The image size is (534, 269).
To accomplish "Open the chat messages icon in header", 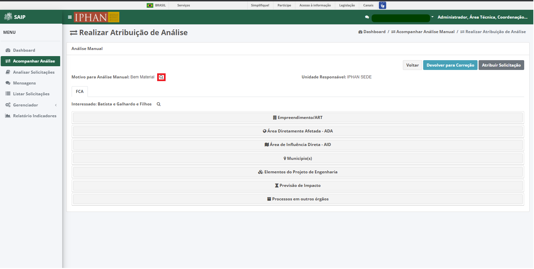I will 367,17.
